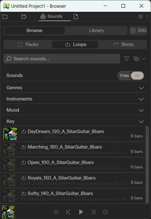Screen dimensions: 151x219
Task: Expand the Mood section
Action: pyautogui.click(x=75, y=110)
